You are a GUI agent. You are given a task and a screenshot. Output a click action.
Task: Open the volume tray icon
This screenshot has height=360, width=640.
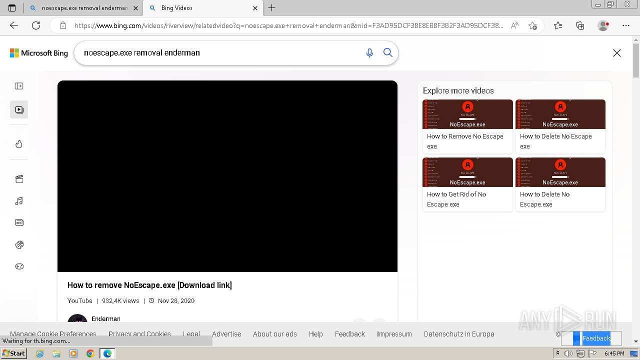pos(568,353)
